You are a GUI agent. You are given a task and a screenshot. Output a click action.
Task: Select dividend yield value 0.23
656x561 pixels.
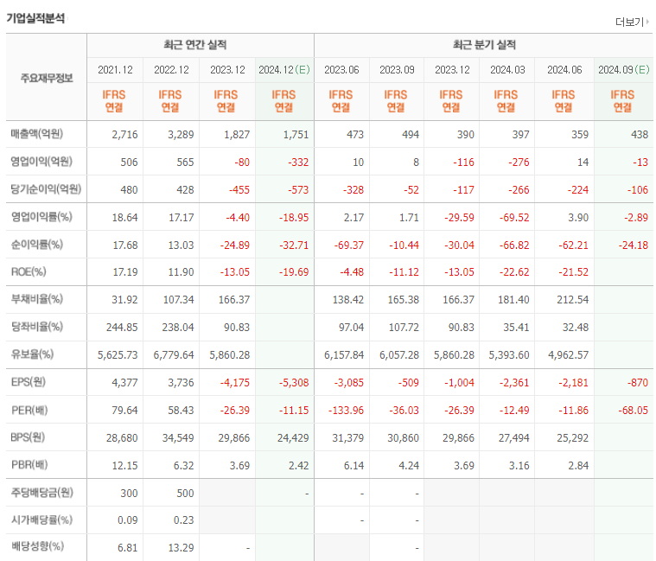coord(184,520)
